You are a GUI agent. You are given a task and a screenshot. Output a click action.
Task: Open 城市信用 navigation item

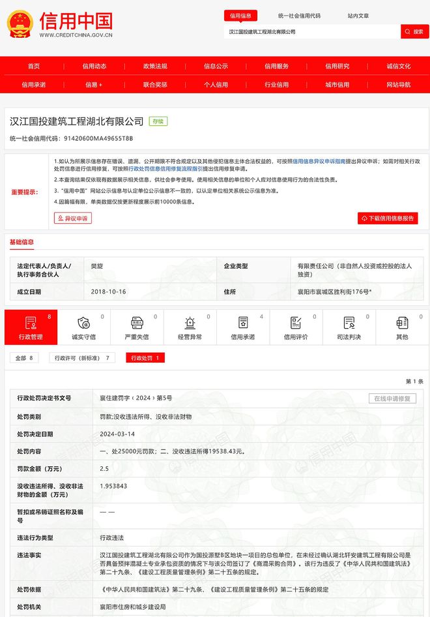pyautogui.click(x=337, y=85)
